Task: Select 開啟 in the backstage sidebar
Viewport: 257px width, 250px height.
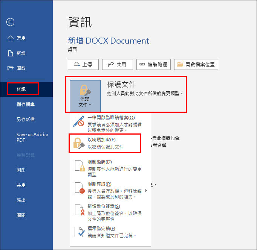Action: pos(26,68)
